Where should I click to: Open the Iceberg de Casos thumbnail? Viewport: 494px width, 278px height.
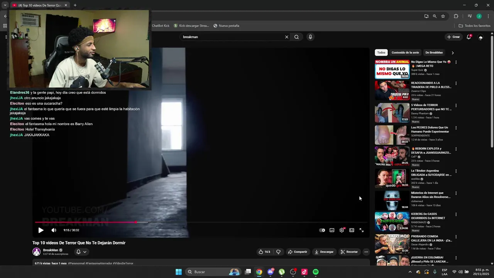point(392,222)
